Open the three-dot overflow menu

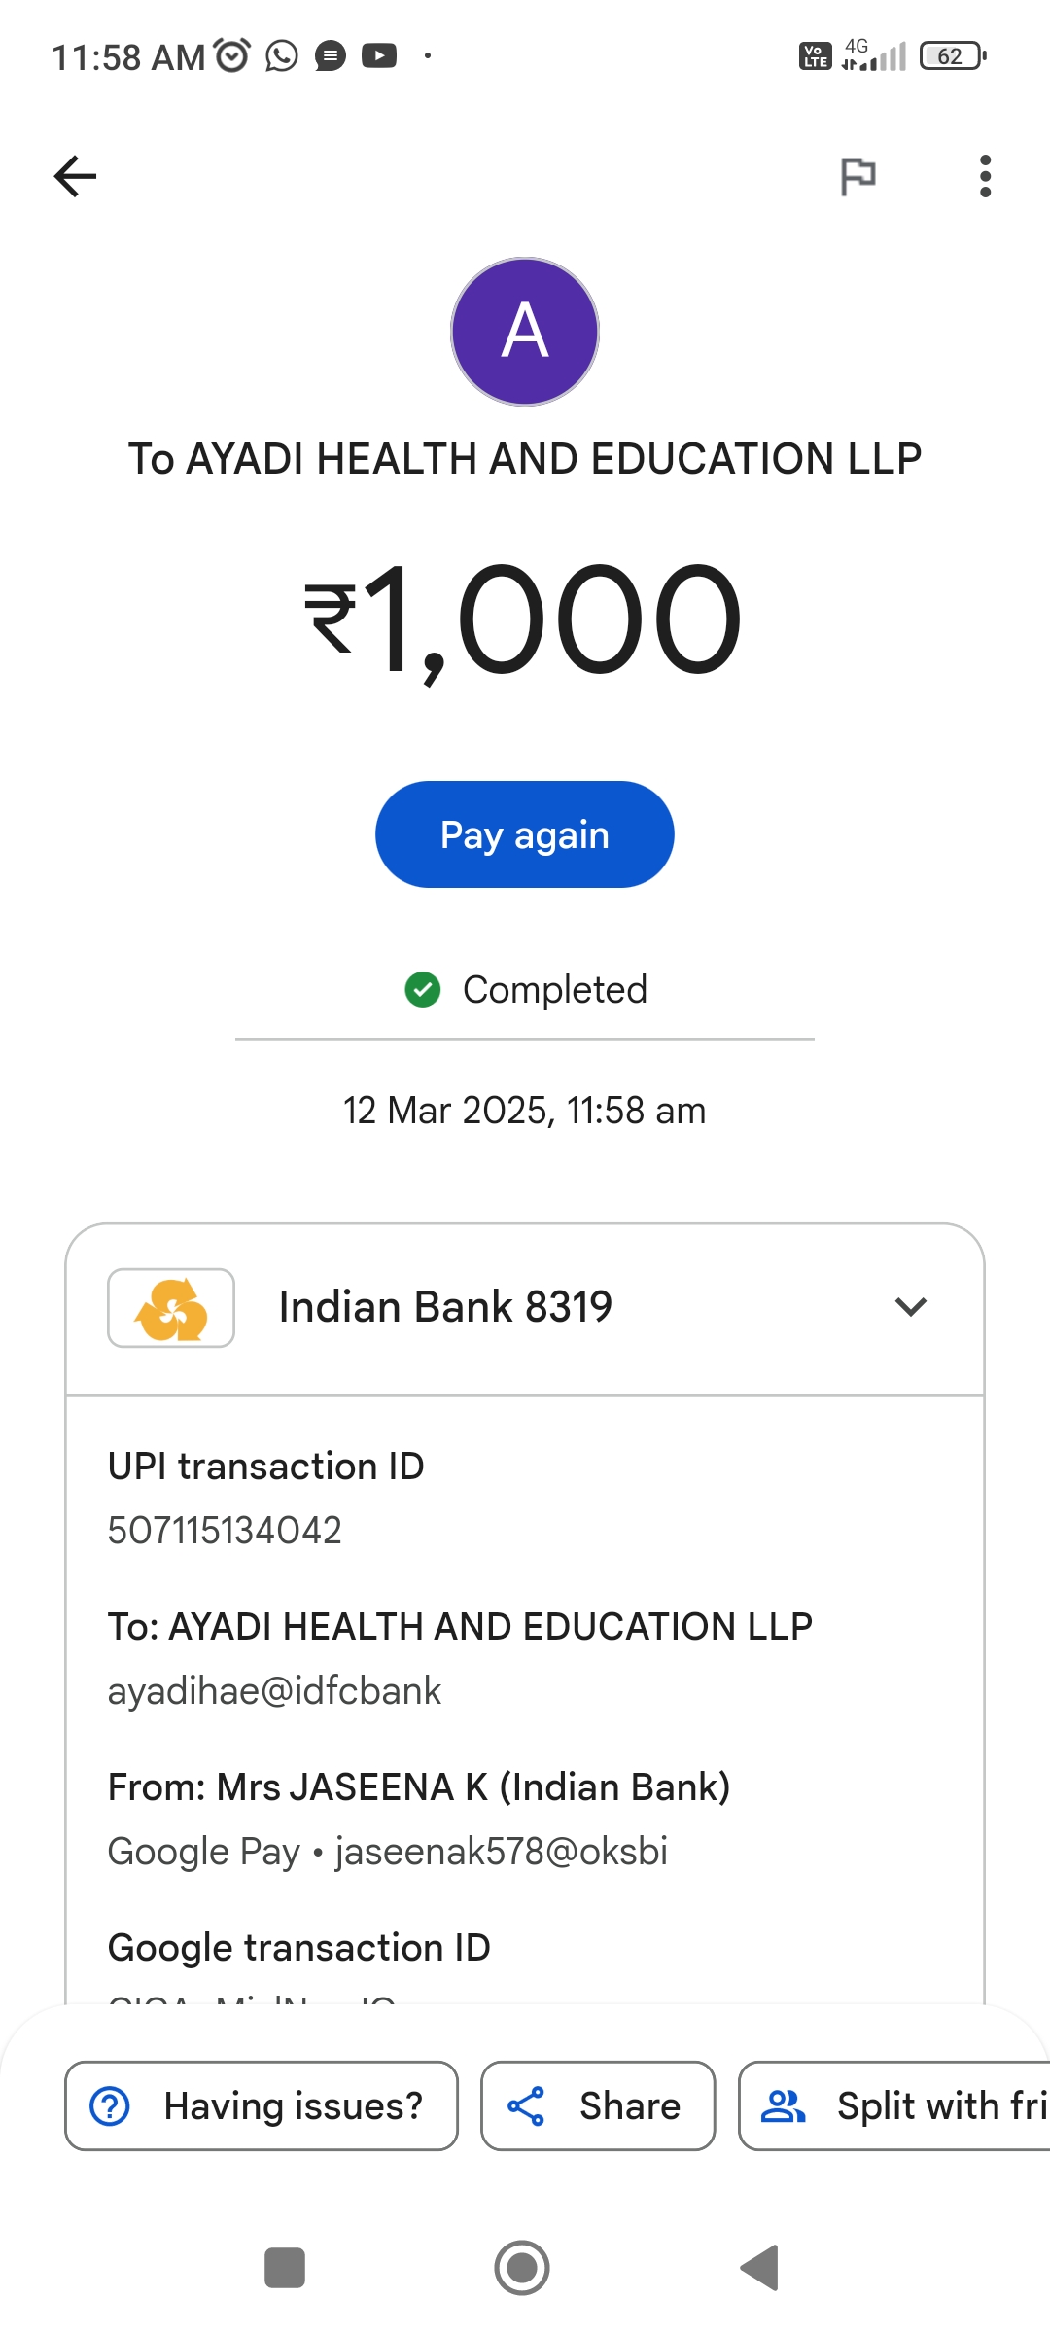coord(985,176)
